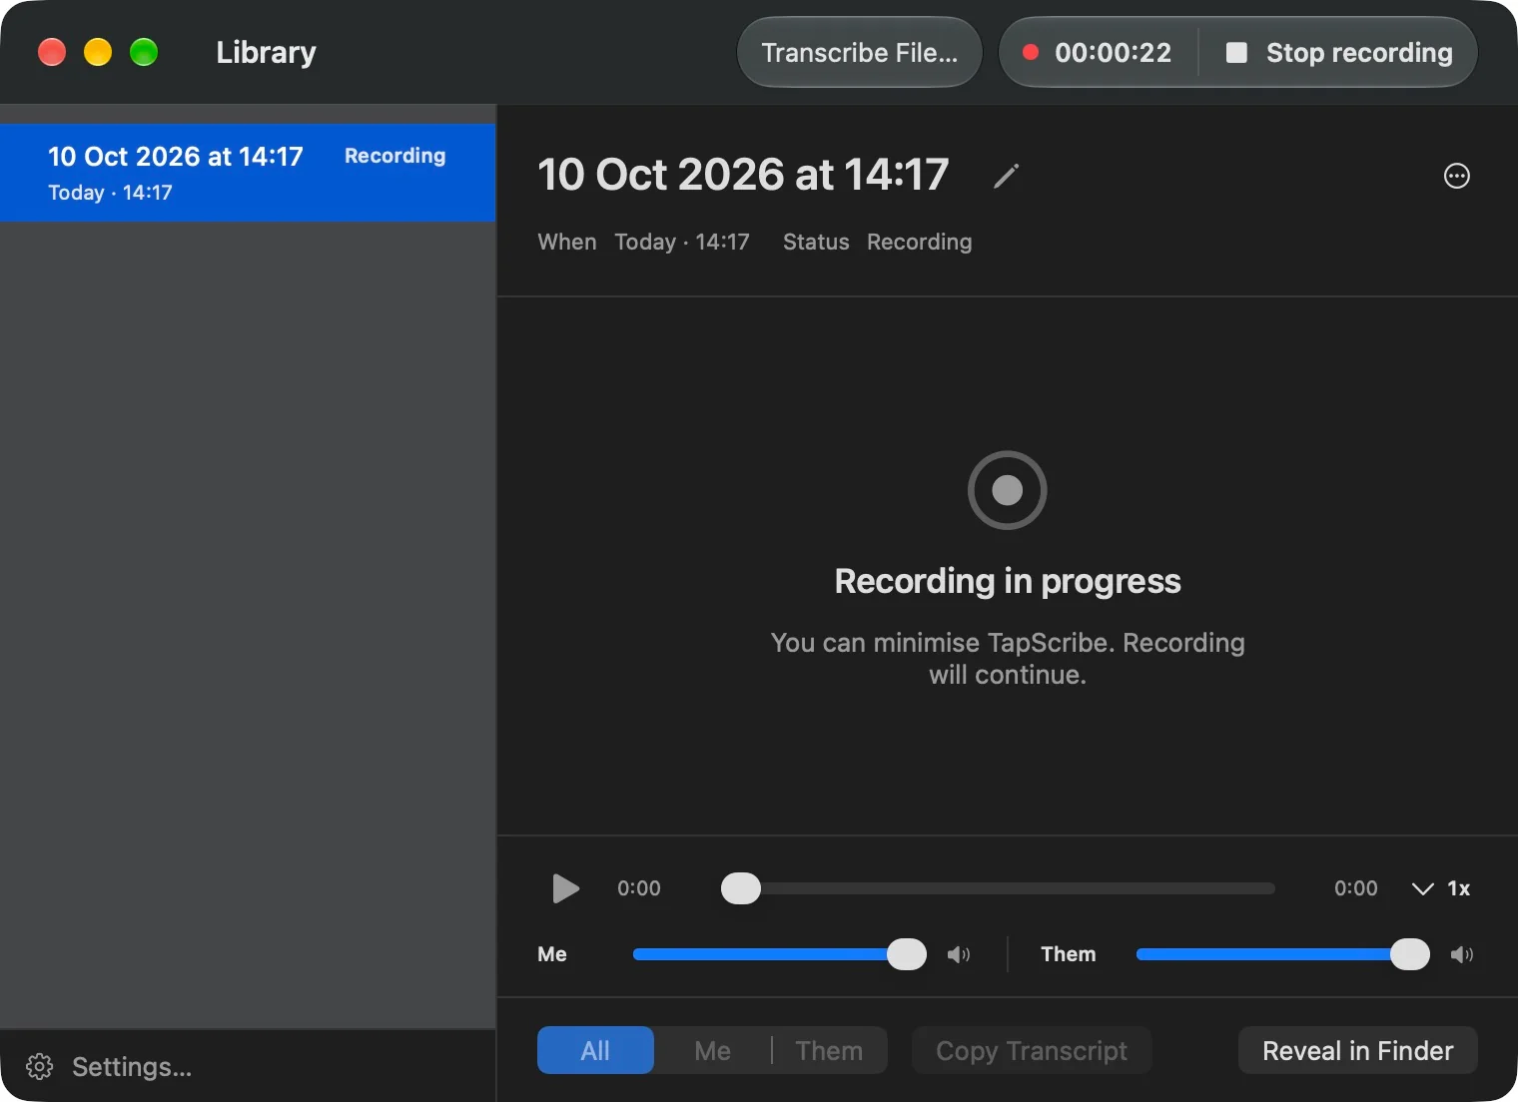This screenshot has height=1102, width=1518.
Task: Click the play button in the audio player
Action: 565,888
